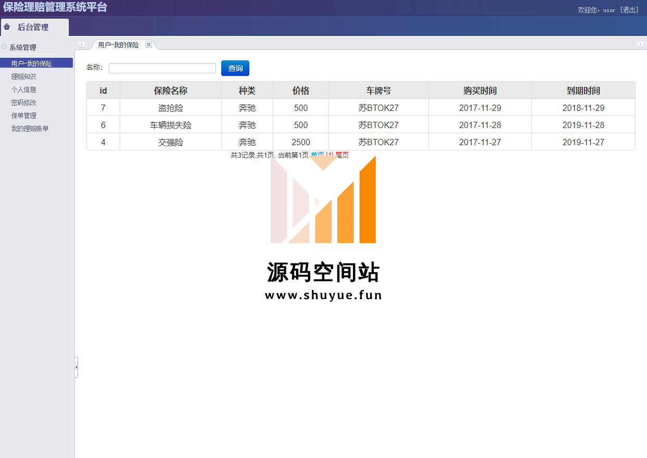The image size is (647, 458).
Task: Click the 欢迎您, user greeting text
Action: [597, 10]
